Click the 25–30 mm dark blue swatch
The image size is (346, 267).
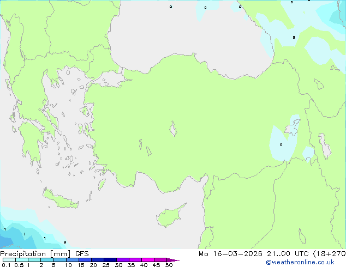click(110, 260)
